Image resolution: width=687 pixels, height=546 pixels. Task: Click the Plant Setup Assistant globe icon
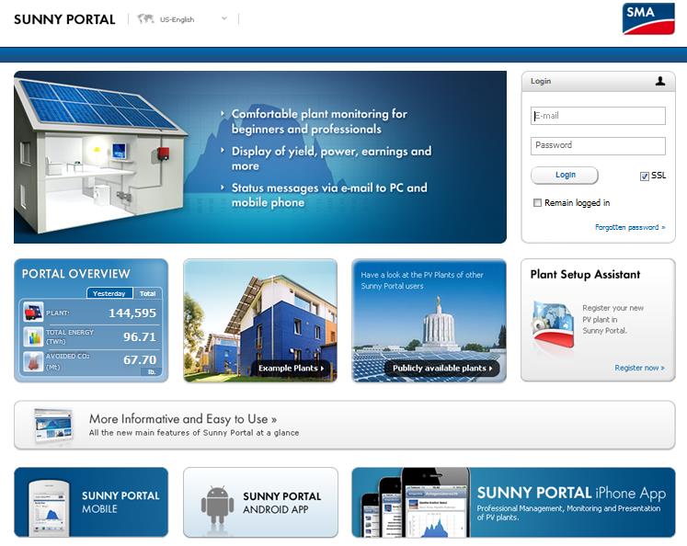tap(553, 324)
